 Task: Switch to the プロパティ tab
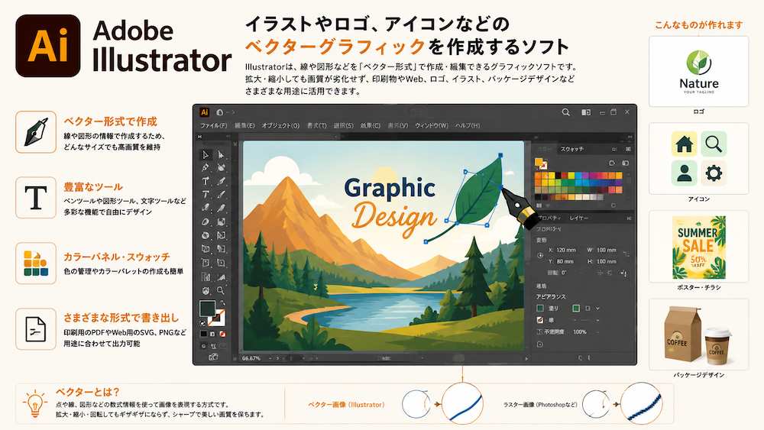click(x=549, y=218)
